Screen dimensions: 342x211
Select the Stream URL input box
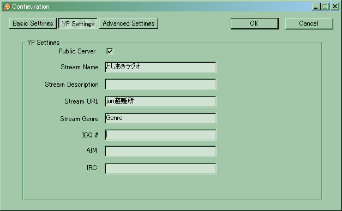[160, 101]
